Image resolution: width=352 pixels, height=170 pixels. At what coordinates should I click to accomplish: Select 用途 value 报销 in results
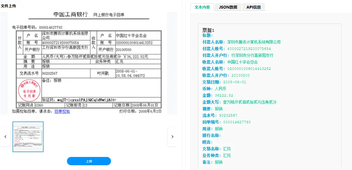click(x=219, y=129)
